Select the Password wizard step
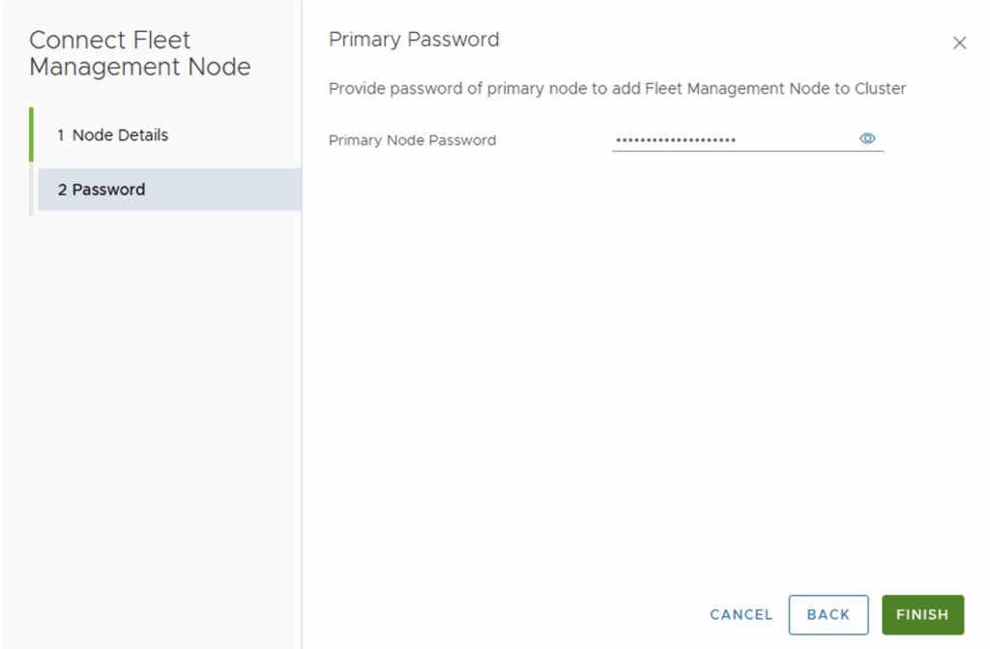Image resolution: width=990 pixels, height=649 pixels. tap(108, 190)
